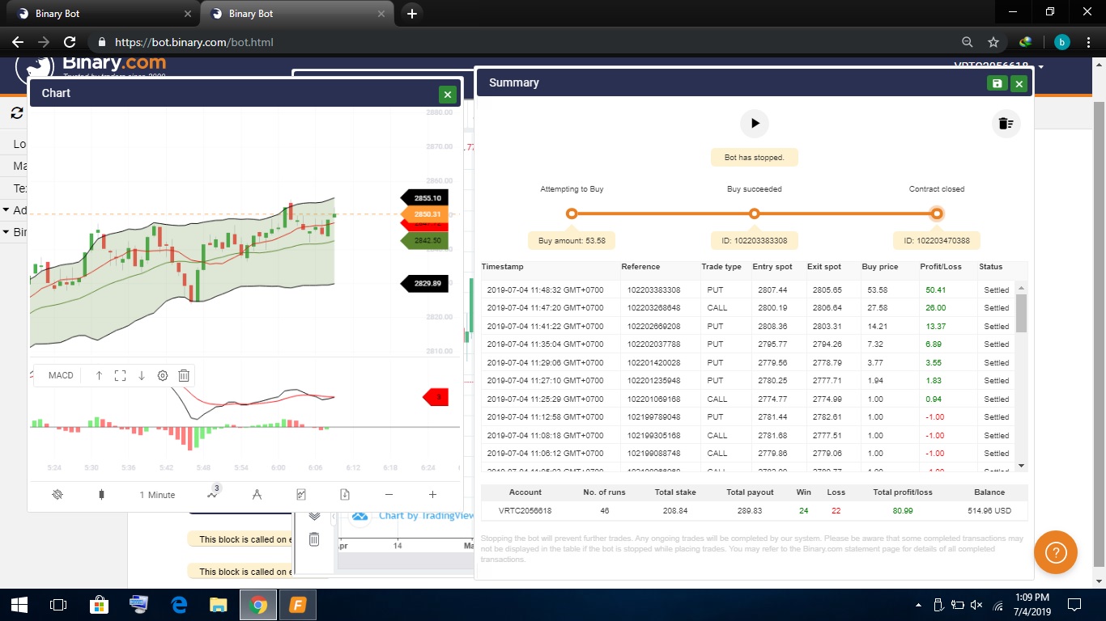Launch Microsoft Edge from the taskbar

[x=179, y=605]
